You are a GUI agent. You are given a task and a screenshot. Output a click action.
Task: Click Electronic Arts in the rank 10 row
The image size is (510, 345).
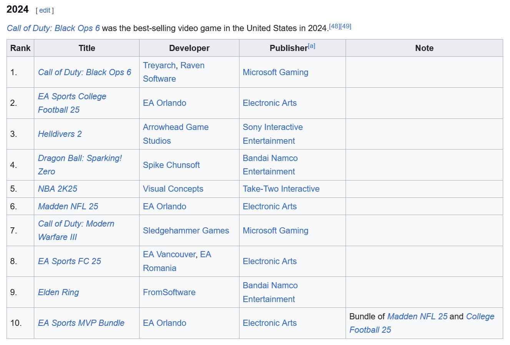coord(270,323)
